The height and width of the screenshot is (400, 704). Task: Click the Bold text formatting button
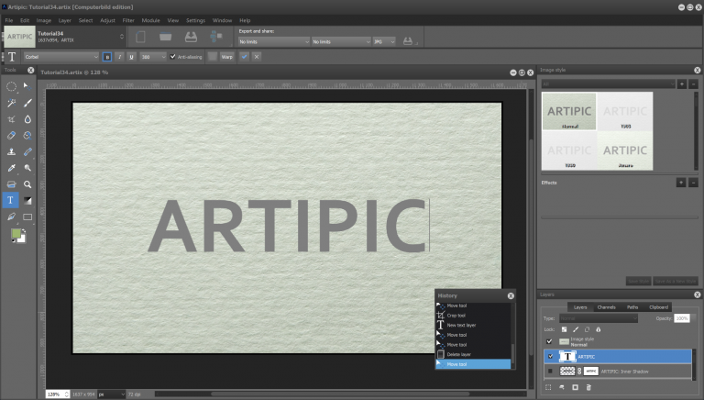point(106,56)
